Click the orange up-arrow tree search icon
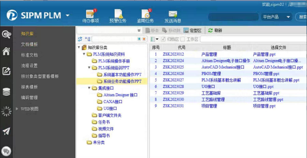The image size is (307, 158). [x=144, y=39]
